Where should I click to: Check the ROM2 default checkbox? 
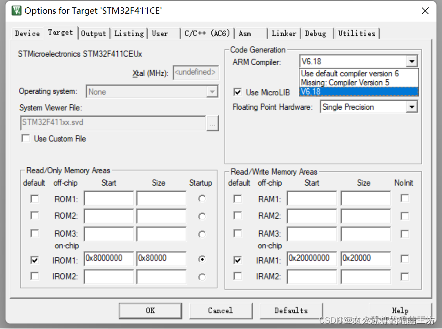[x=35, y=216]
